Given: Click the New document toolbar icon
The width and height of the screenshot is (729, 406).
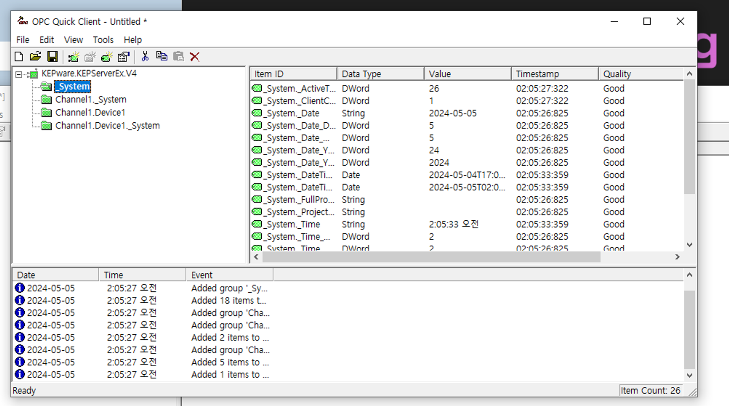Looking at the screenshot, I should 19,57.
